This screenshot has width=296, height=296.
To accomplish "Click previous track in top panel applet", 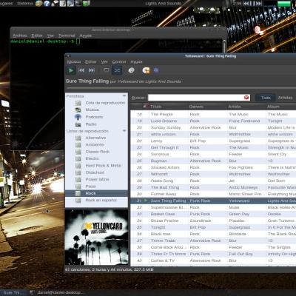I will tap(246, 4).
